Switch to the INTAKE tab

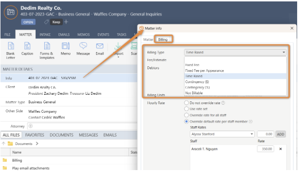click(x=45, y=35)
